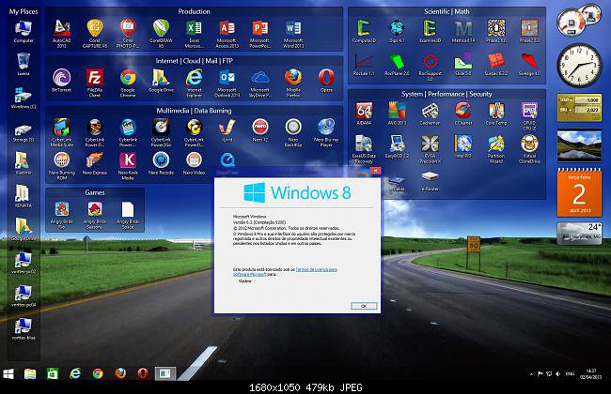Open Microsoft Access 2013 icon
This screenshot has height=394, width=611.
[227, 34]
